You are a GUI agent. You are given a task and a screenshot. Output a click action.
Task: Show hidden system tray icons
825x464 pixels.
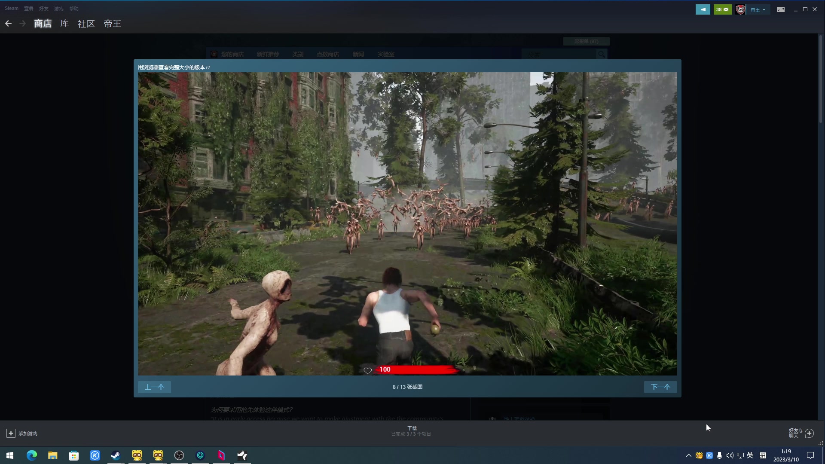[x=689, y=455]
